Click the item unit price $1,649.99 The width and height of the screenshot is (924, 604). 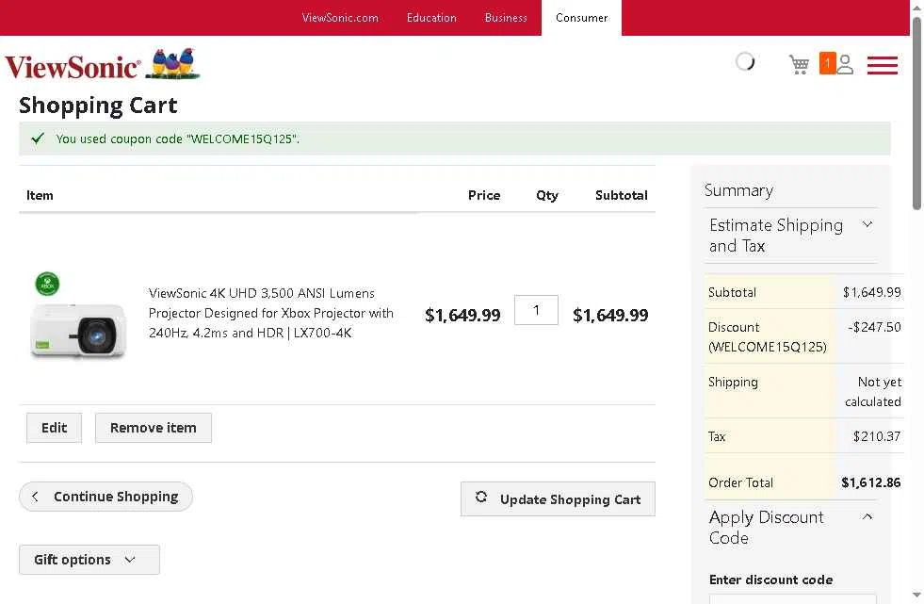pos(462,316)
